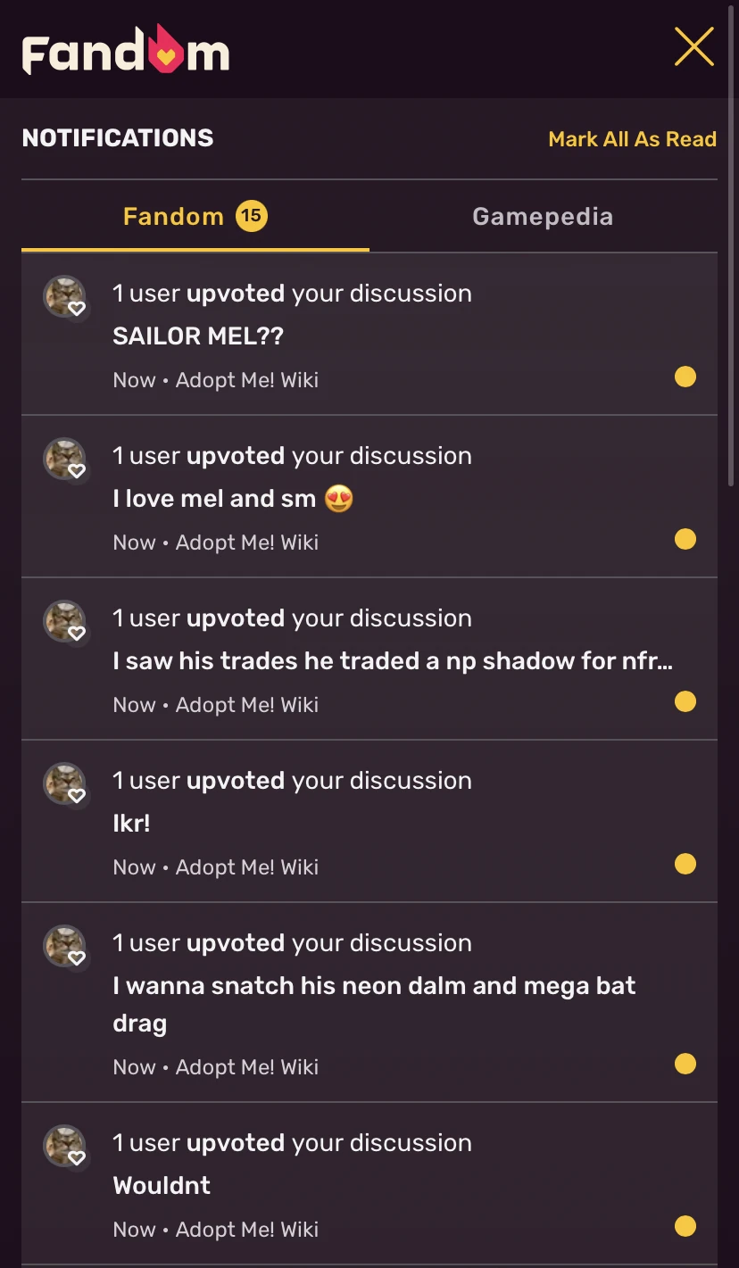The width and height of the screenshot is (739, 1268).
Task: Open 'I saw his trades' discussion notification
Action: (x=393, y=661)
